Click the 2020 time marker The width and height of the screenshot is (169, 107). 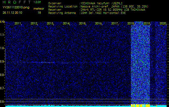pos(163,23)
